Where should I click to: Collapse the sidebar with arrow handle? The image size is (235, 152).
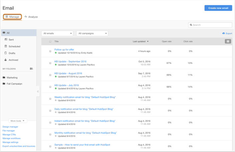[x=38, y=91]
